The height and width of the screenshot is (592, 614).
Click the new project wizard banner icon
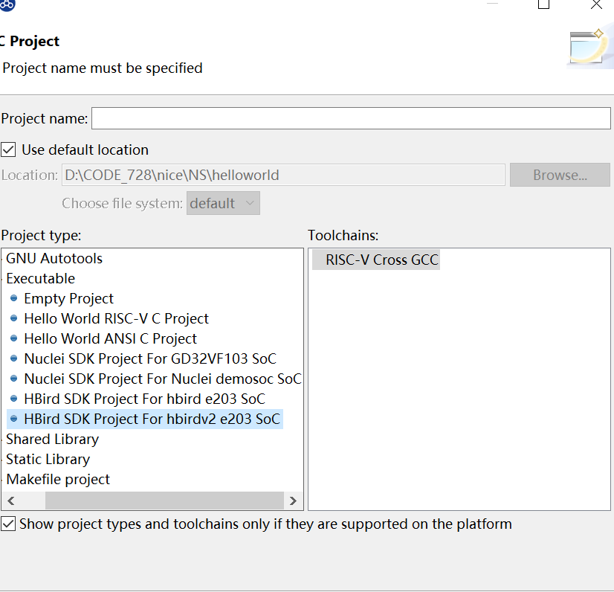(x=589, y=47)
